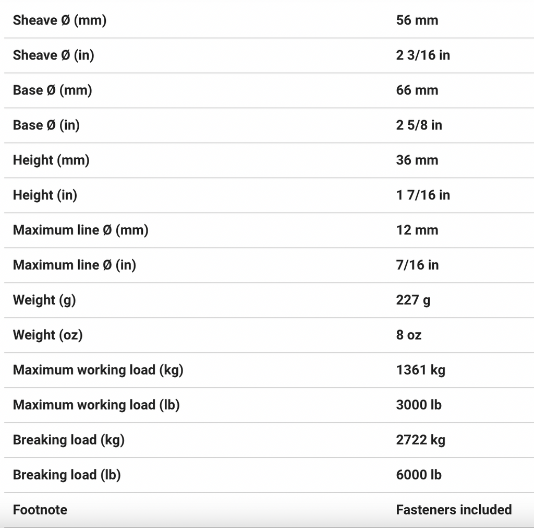Click the "2 3/16 in" sheave value
The image size is (534, 528).
(x=422, y=55)
